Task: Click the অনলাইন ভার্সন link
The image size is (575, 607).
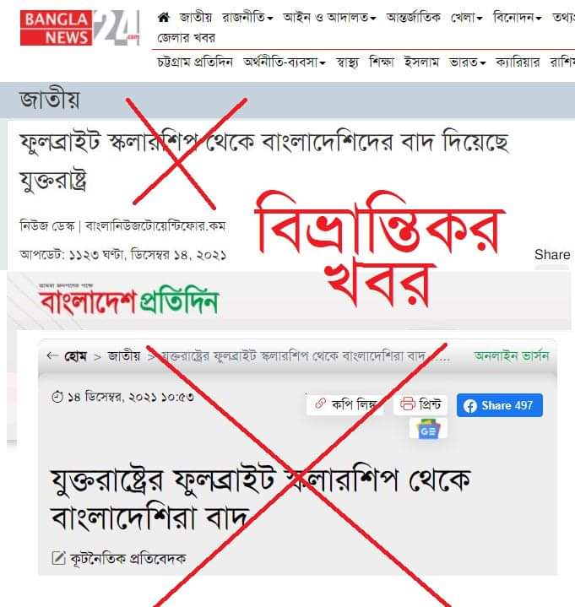Action: (511, 355)
